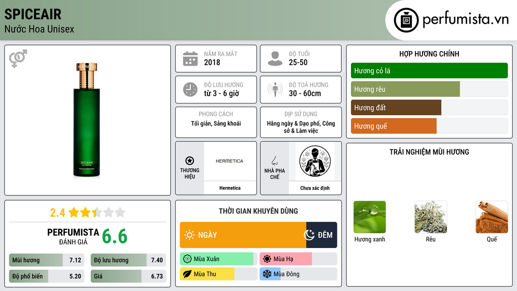Click the 30 - 60cm projection value

click(305, 93)
